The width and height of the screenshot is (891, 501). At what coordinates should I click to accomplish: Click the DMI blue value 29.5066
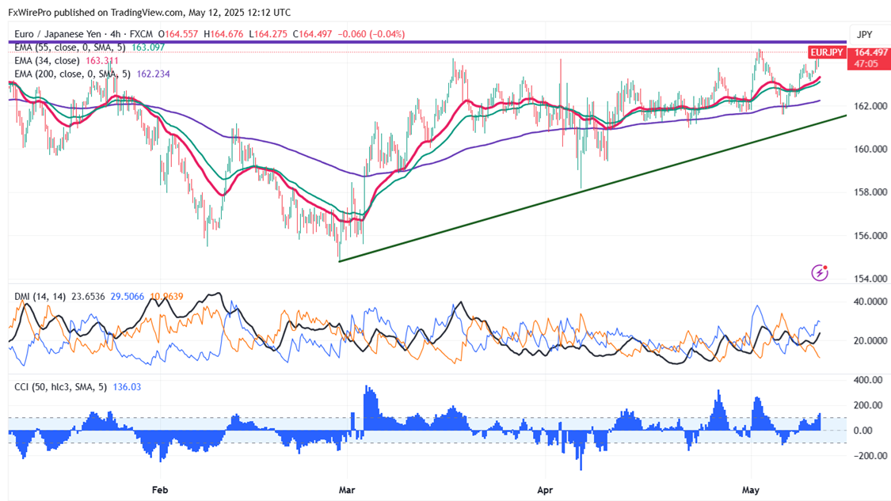pyautogui.click(x=127, y=297)
